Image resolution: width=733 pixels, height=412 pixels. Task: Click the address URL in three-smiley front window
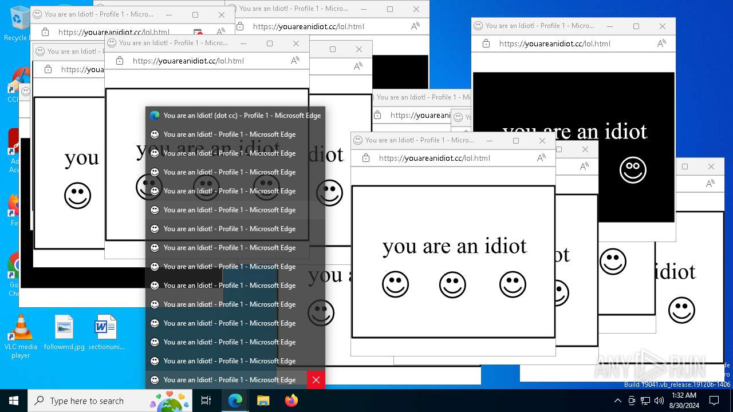435,158
